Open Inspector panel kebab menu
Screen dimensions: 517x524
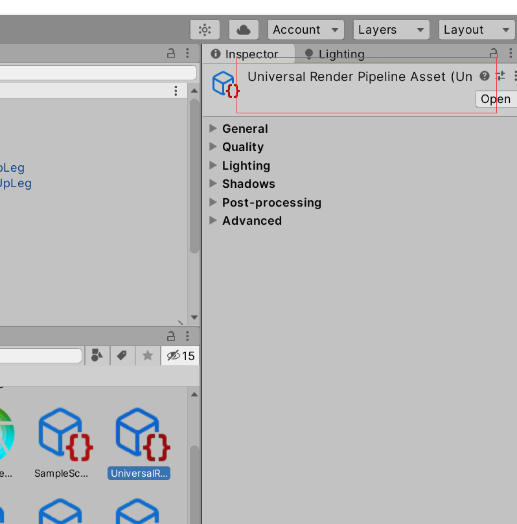pos(511,53)
